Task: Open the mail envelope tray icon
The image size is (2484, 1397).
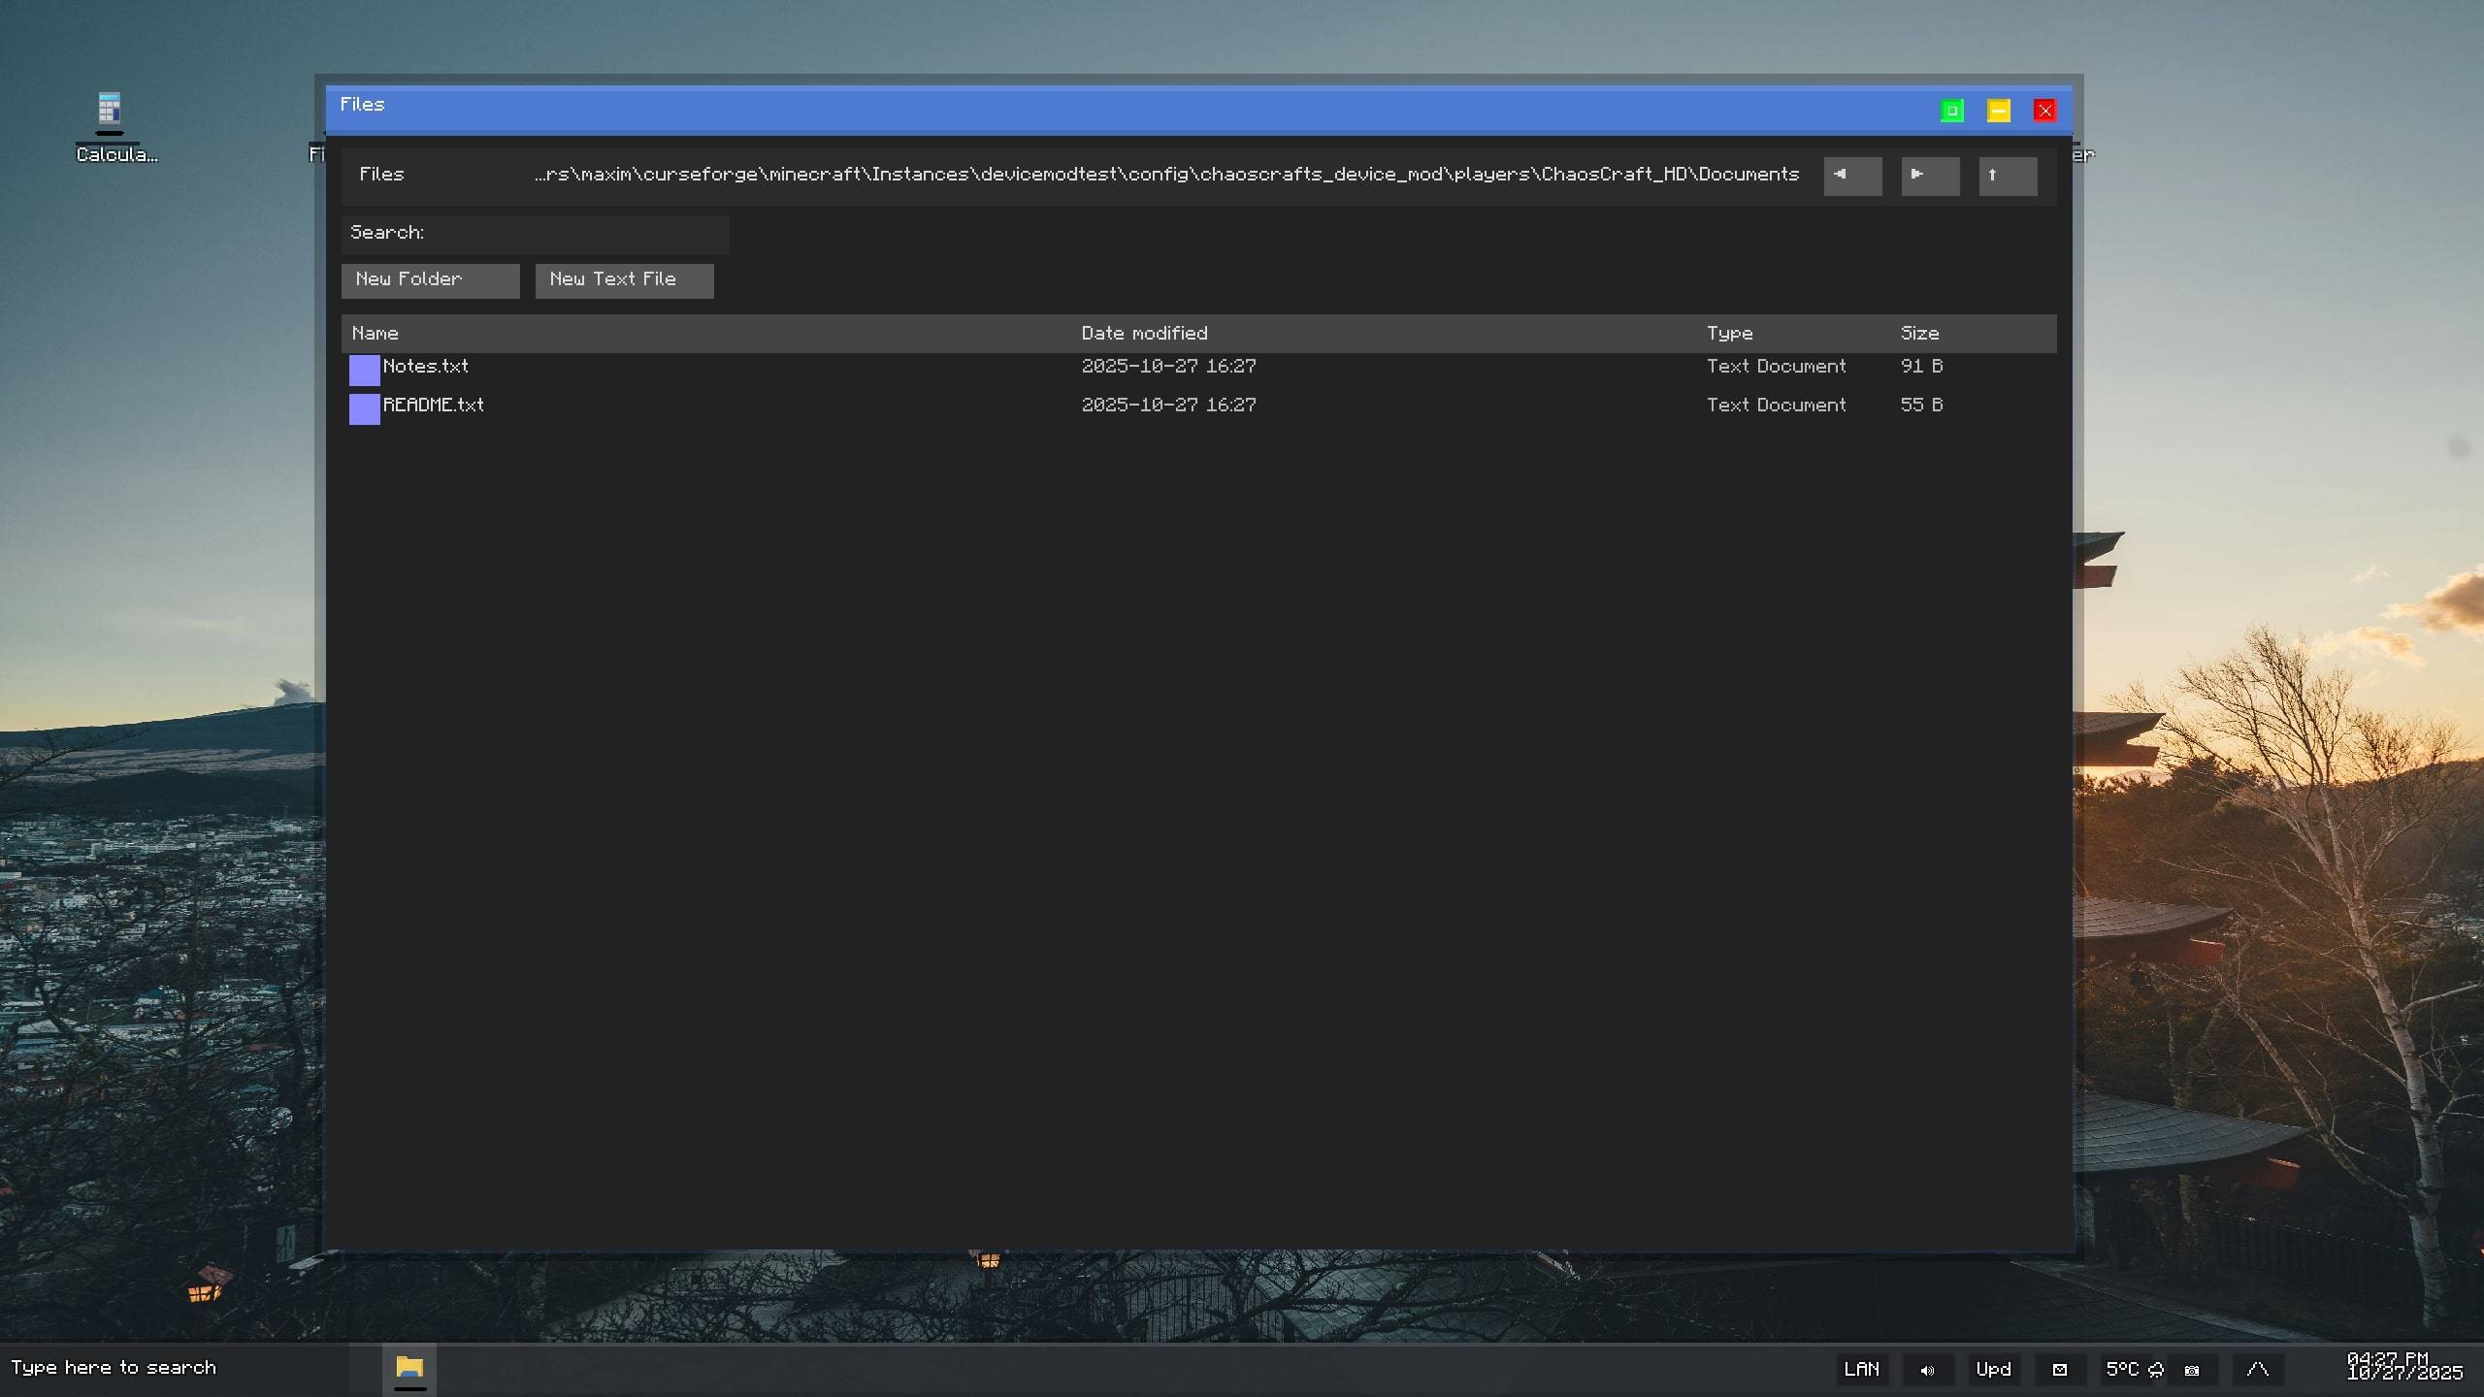Action: 2059,1370
